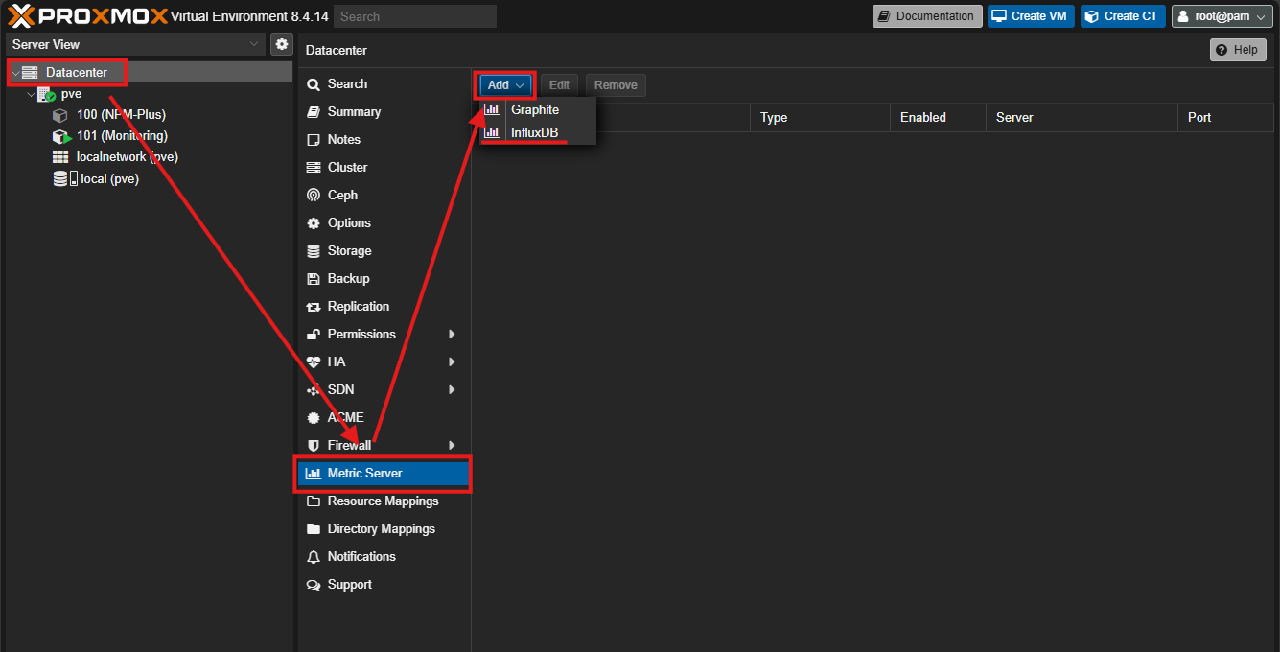
Task: Click the pve node icon
Action: click(46, 94)
